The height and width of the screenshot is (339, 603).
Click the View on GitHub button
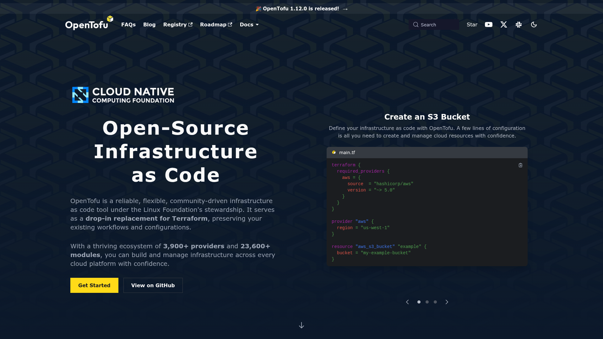pyautogui.click(x=153, y=285)
